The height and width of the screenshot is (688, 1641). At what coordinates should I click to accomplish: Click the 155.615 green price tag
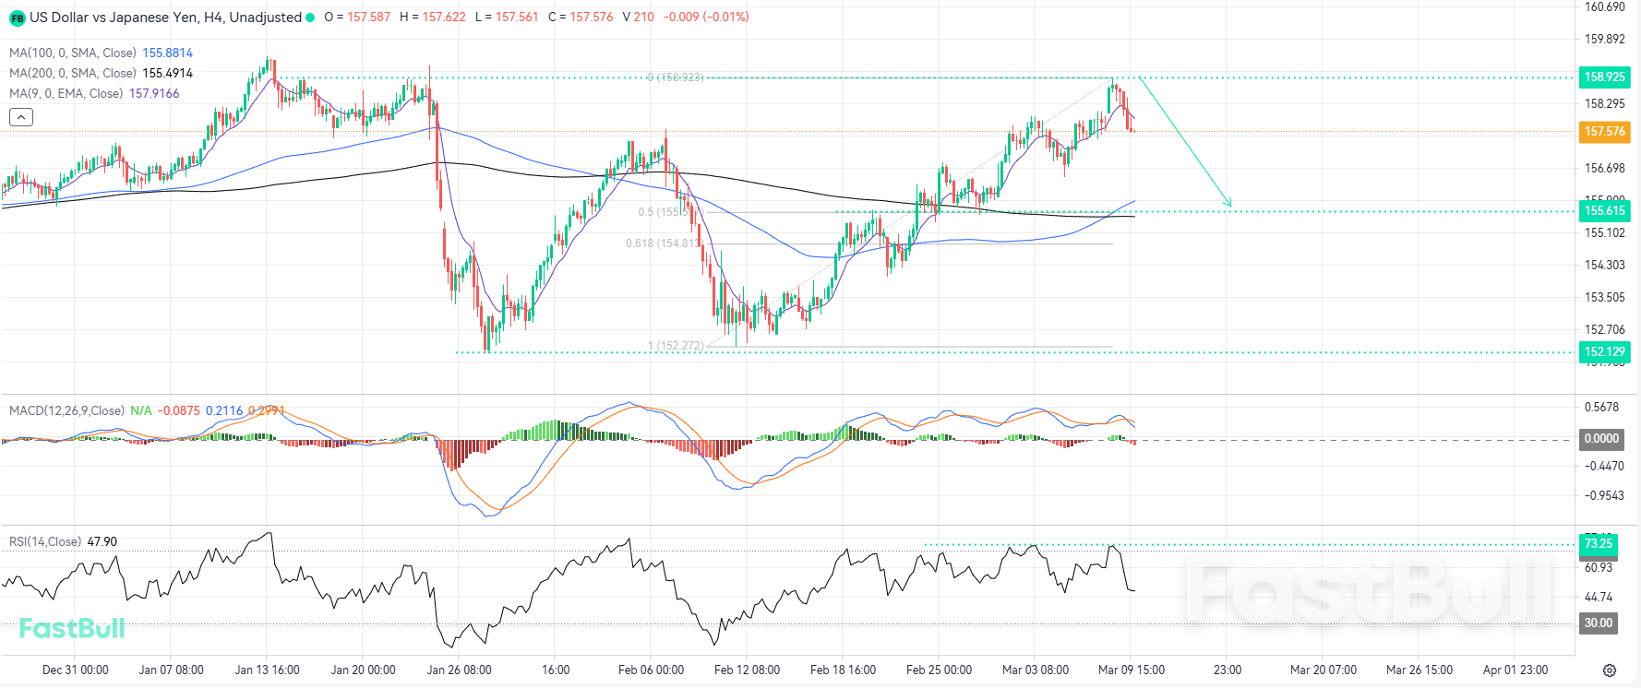coord(1604,211)
